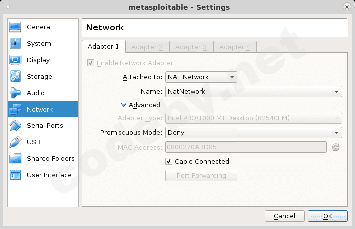Open the Audio speaker icon

(15, 93)
